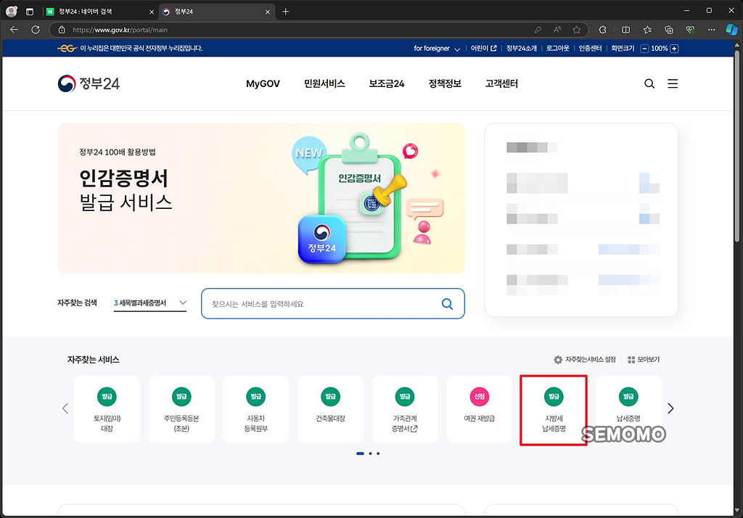The width and height of the screenshot is (743, 518).
Task: Open 여권 재발급 service card
Action: pyautogui.click(x=479, y=409)
